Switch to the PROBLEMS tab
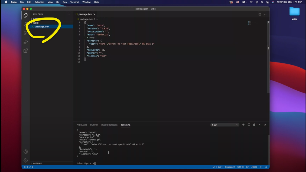 [82, 125]
